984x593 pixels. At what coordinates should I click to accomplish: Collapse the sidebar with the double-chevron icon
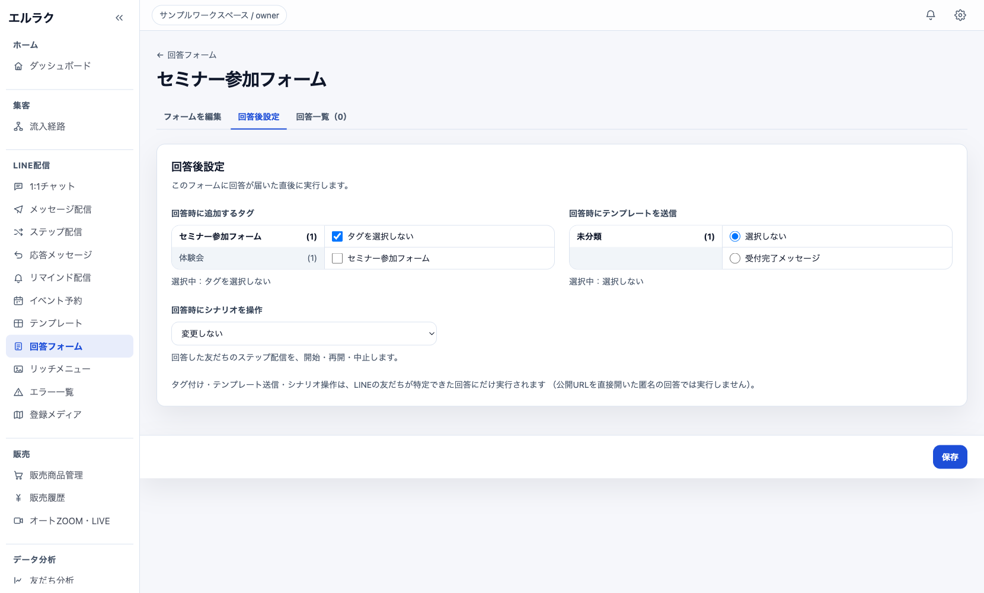coord(119,18)
